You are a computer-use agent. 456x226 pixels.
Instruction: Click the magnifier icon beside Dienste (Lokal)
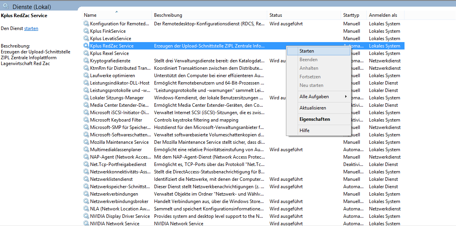click(x=6, y=7)
